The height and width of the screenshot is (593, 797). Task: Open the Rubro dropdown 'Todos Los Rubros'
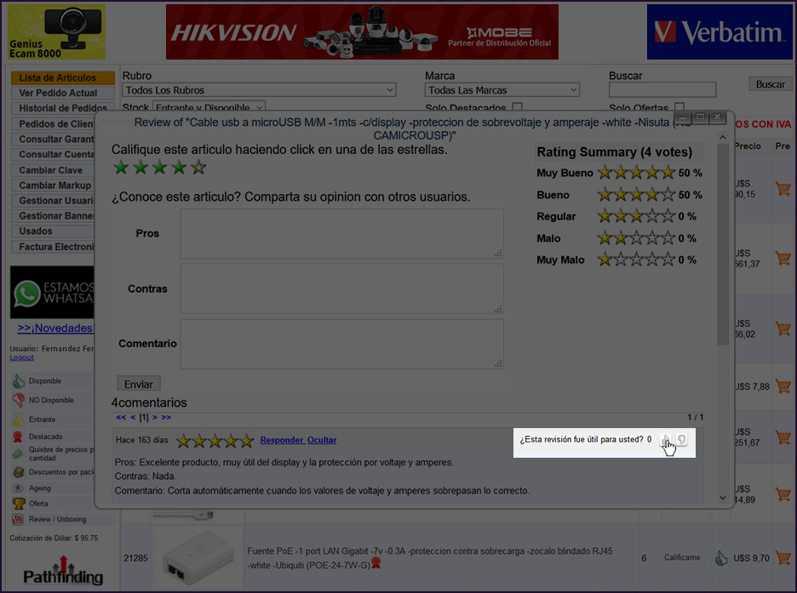(260, 90)
